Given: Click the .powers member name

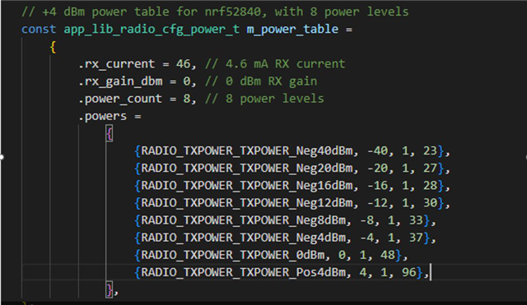Looking at the screenshot, I should tap(102, 116).
